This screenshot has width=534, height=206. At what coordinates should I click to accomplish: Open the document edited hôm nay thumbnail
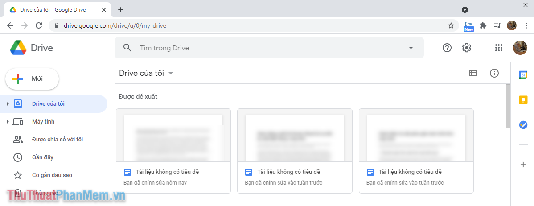click(173, 135)
